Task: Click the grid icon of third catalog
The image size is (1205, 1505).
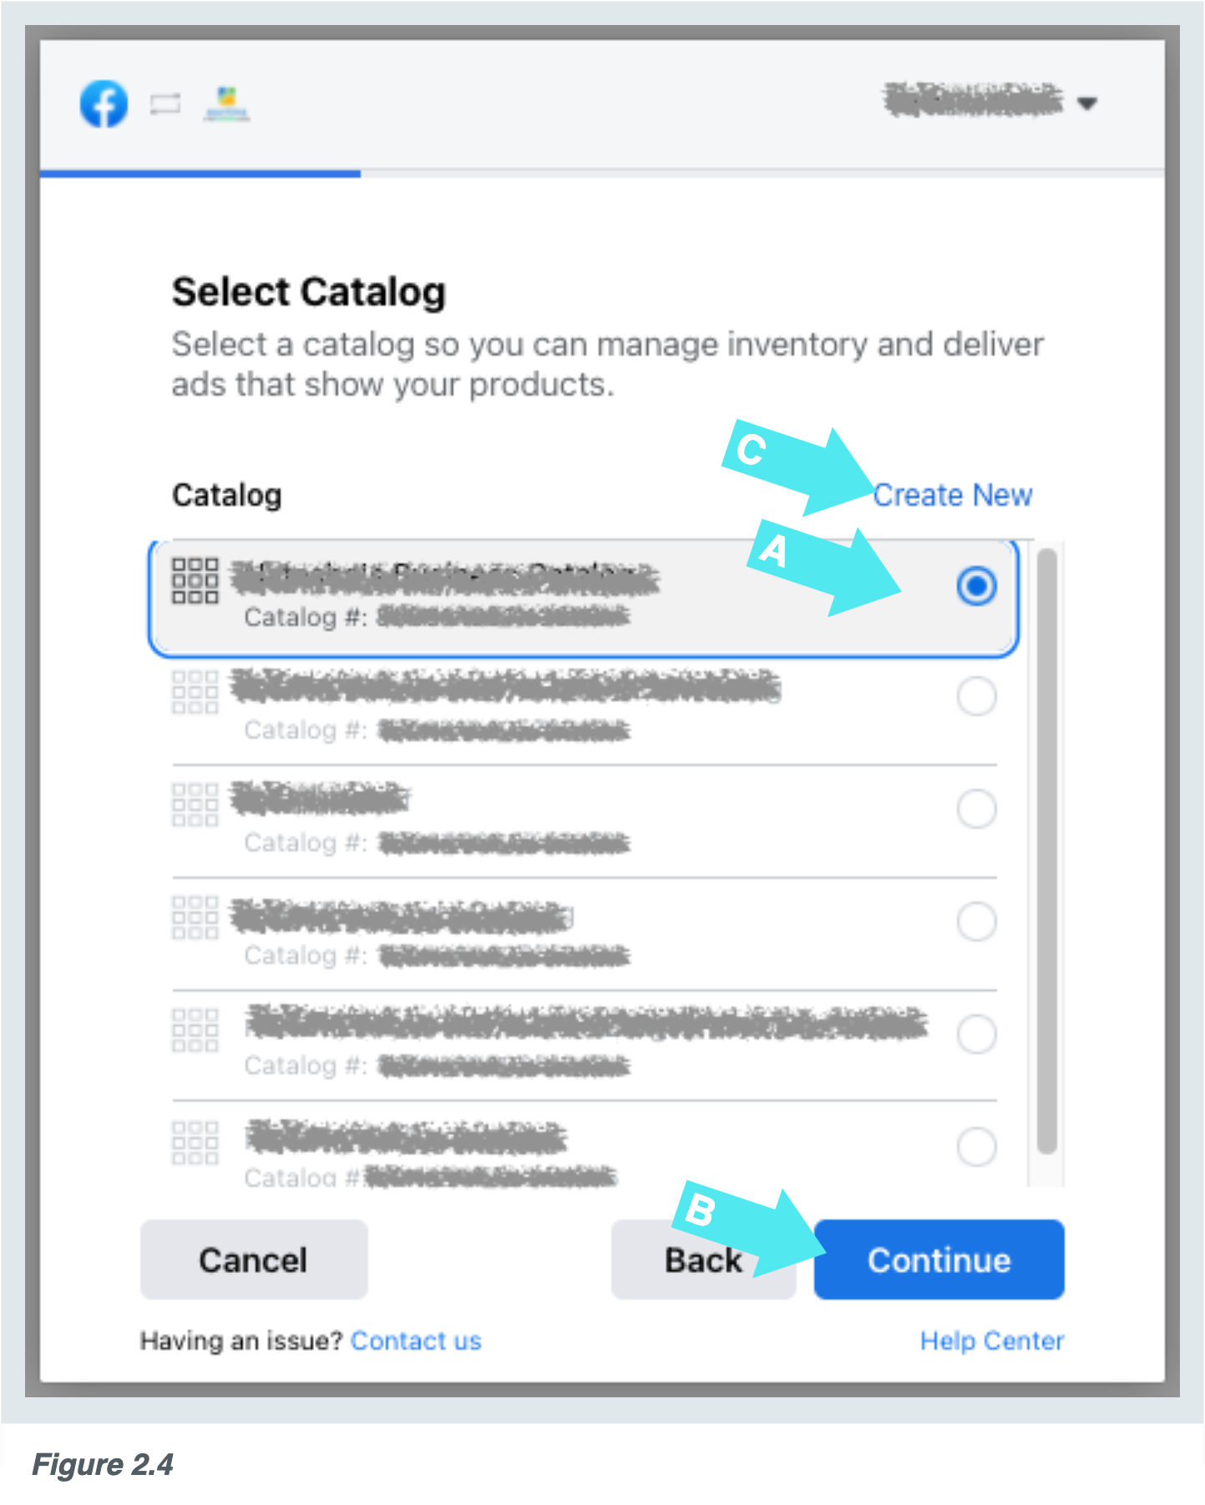Action: pos(195,805)
